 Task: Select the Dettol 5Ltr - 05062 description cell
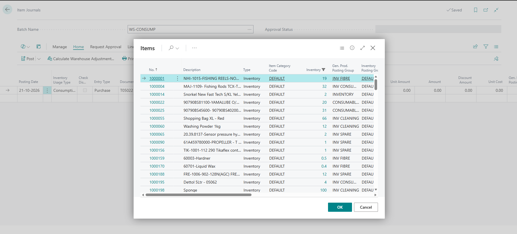(200, 182)
